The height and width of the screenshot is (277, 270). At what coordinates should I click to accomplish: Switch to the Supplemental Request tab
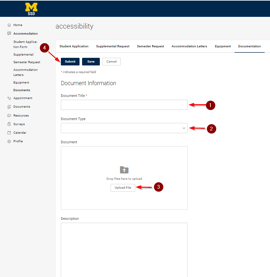(x=113, y=46)
